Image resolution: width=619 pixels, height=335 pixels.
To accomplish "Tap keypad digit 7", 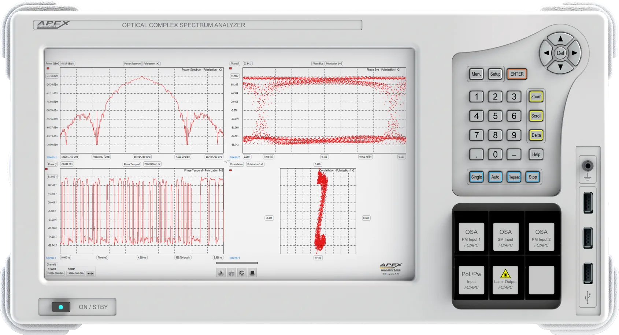I will 477,135.
